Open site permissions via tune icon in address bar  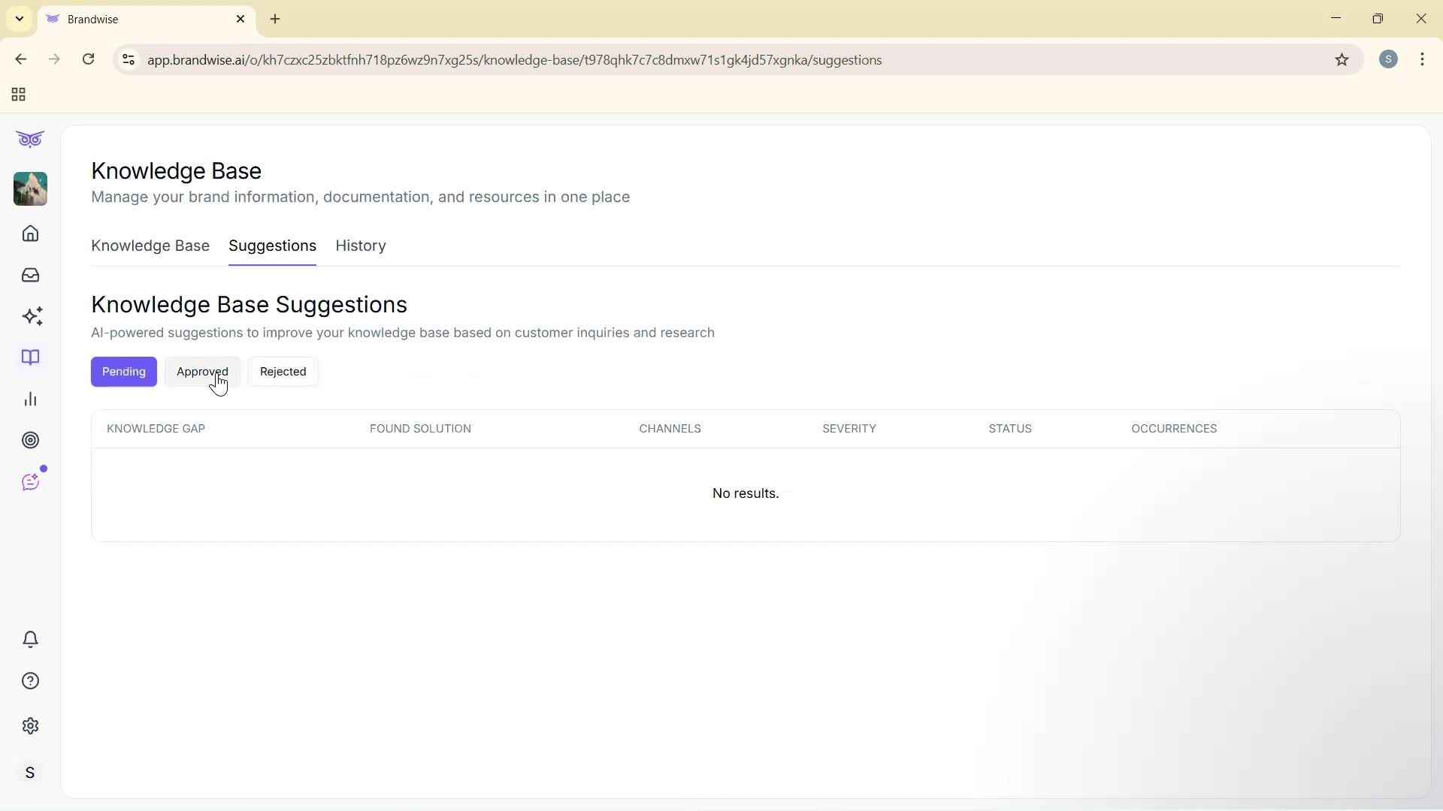coord(128,59)
